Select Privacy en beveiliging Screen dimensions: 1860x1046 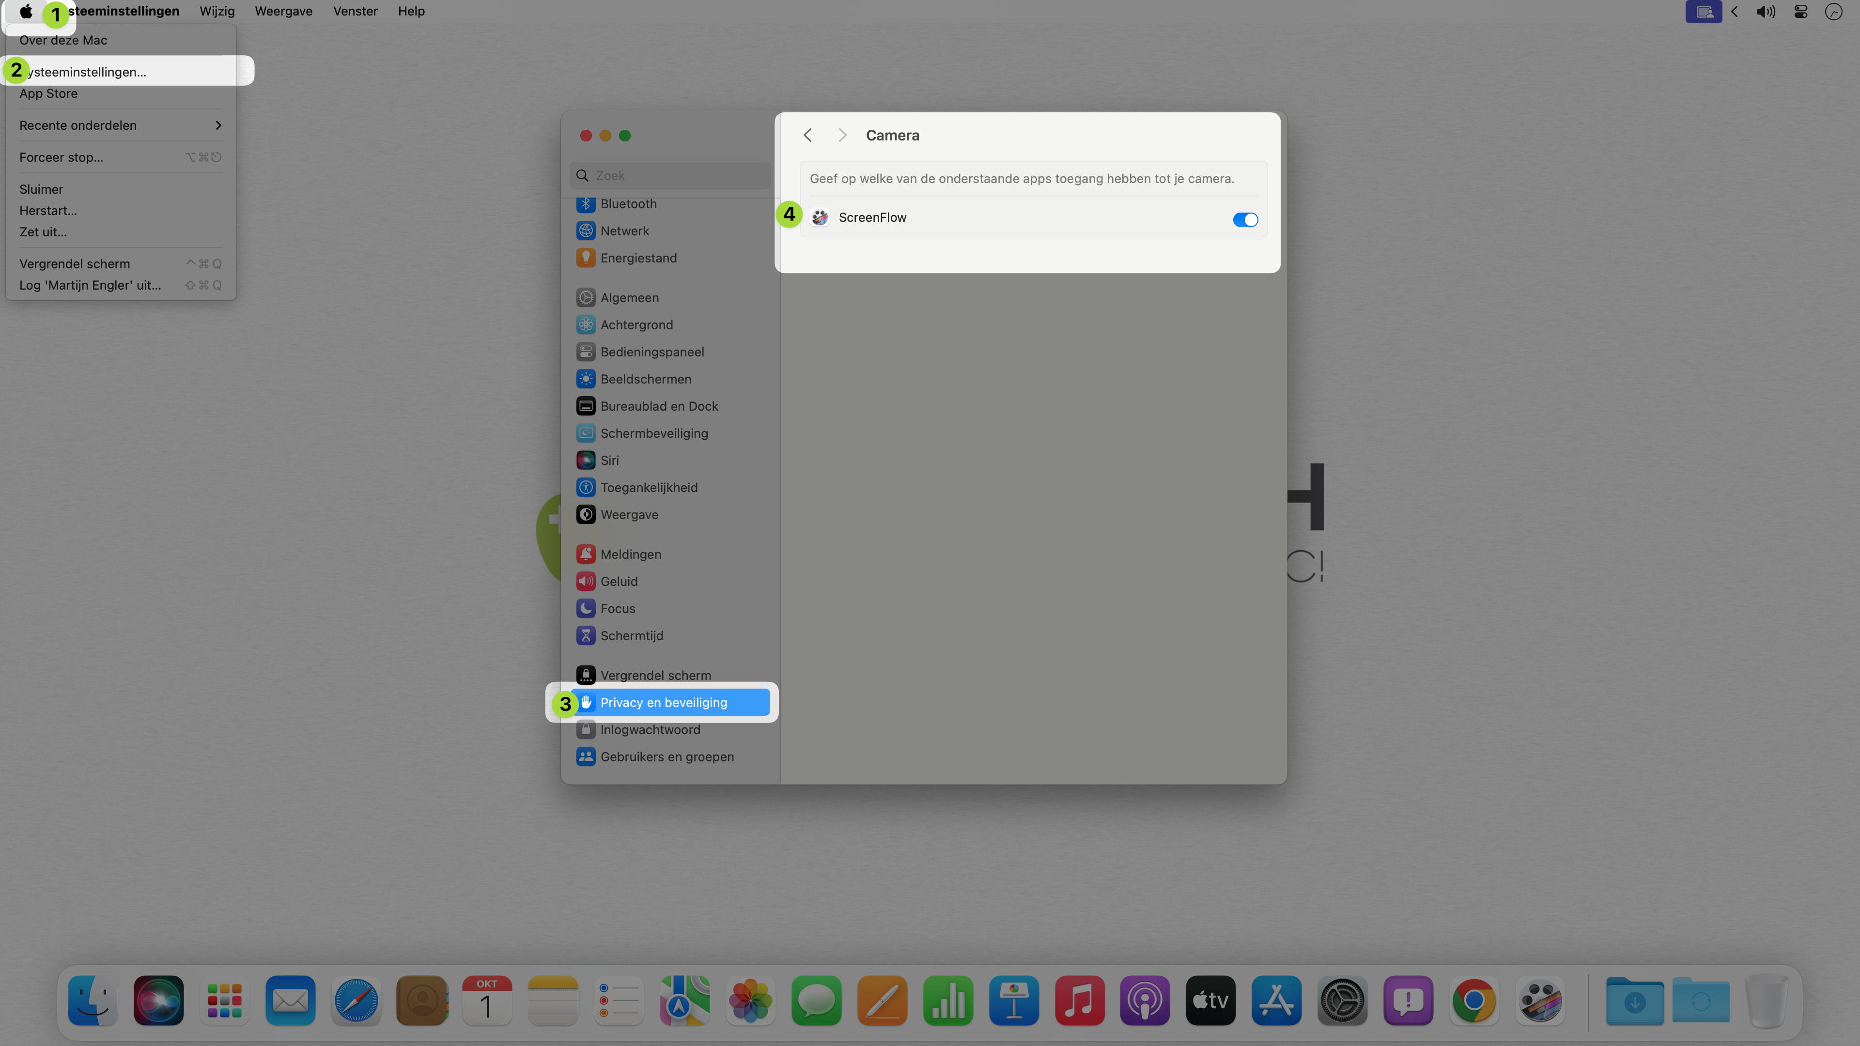coord(670,702)
